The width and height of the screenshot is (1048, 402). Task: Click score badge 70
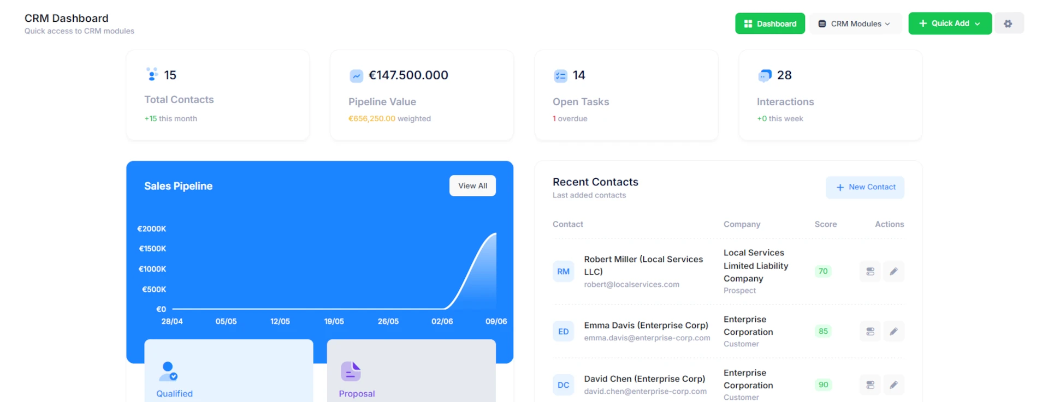click(x=823, y=271)
